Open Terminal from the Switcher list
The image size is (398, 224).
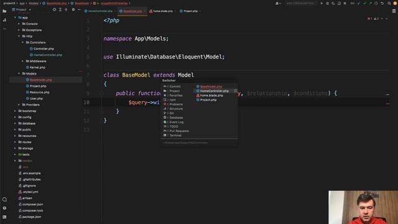[x=175, y=136]
